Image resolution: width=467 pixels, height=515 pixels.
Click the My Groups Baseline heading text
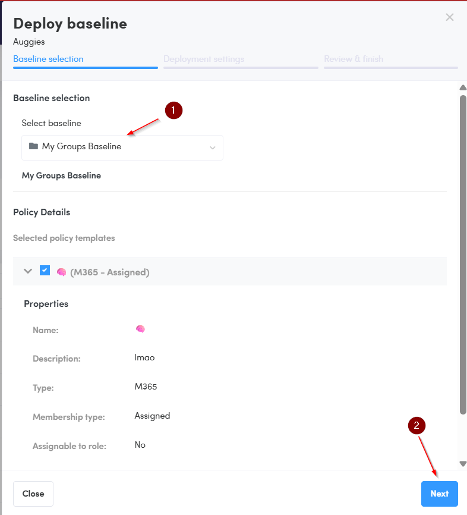(x=61, y=175)
